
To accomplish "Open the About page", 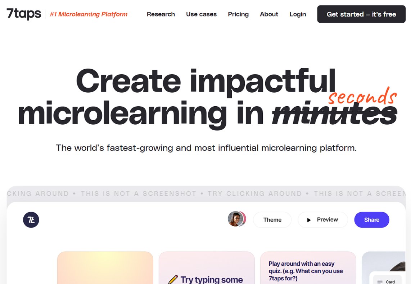I will [x=269, y=14].
